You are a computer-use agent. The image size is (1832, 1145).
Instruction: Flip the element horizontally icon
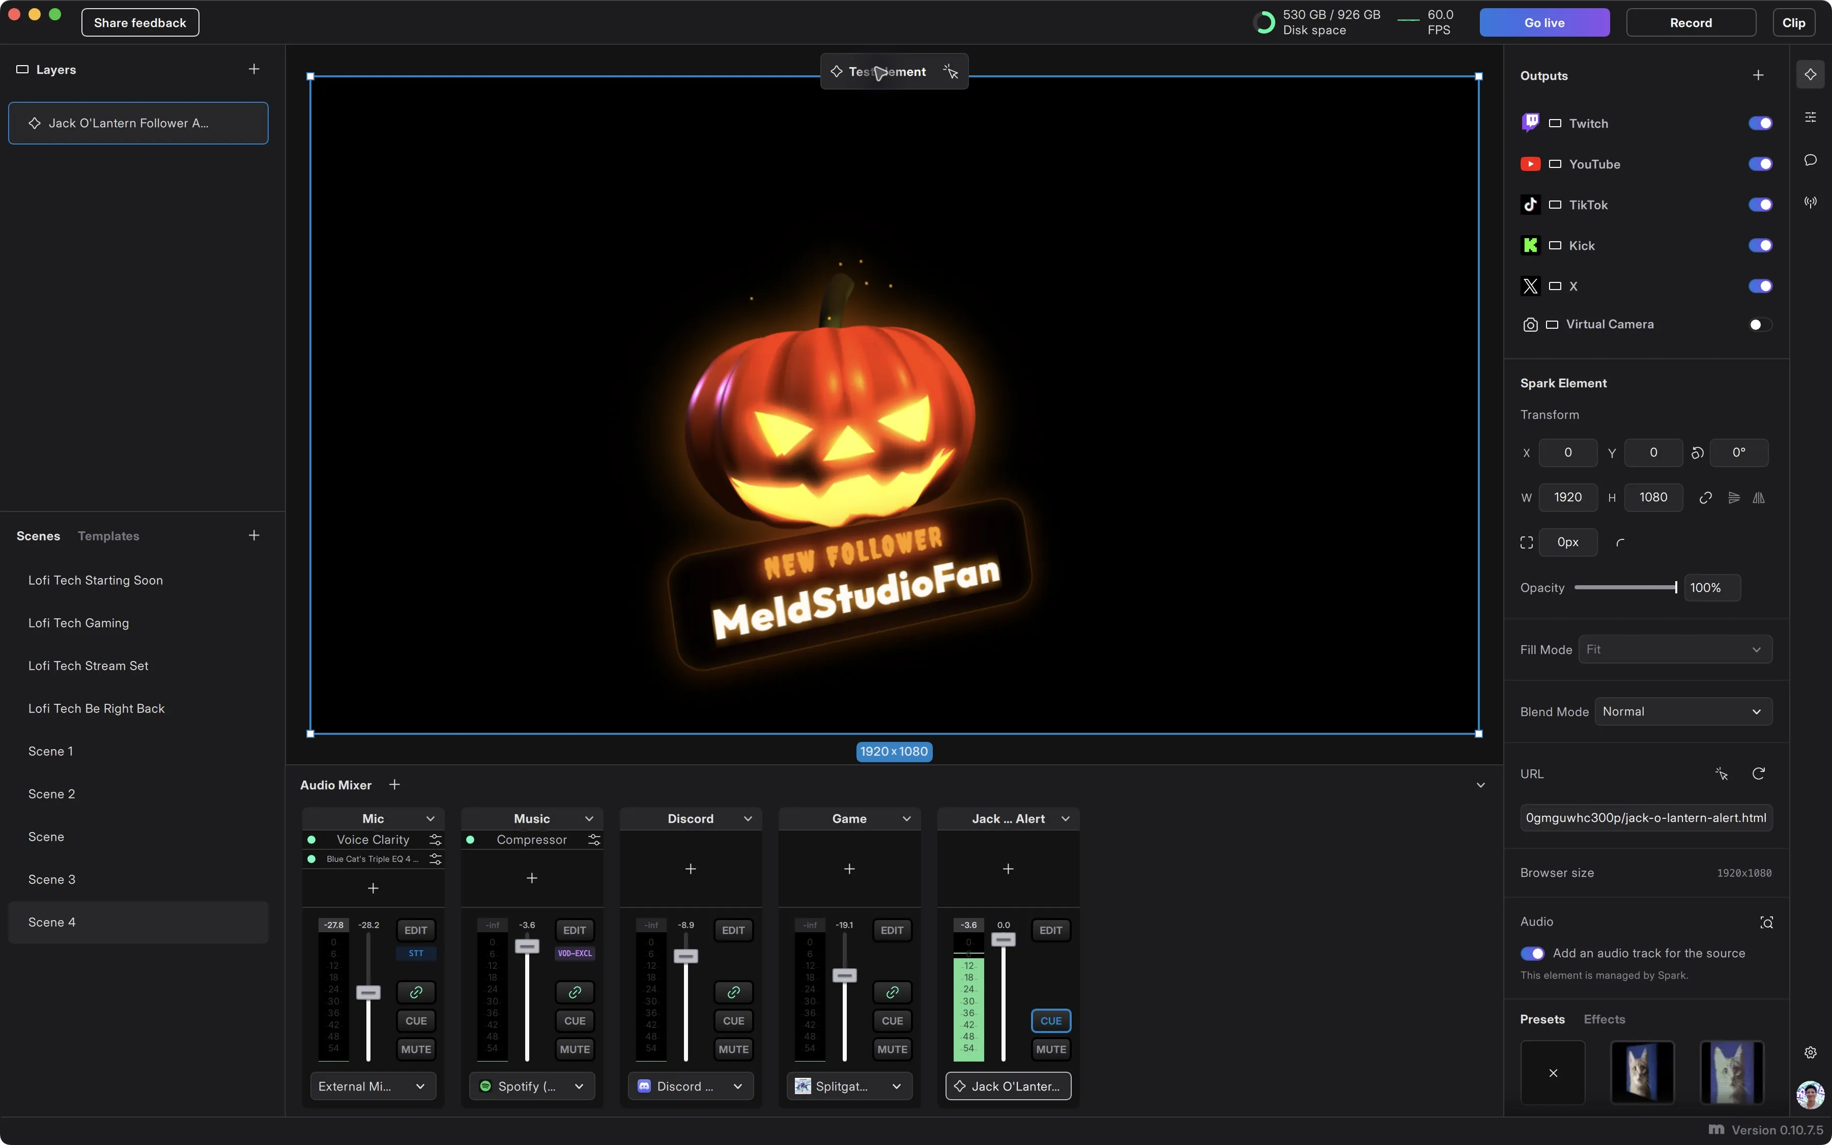pyautogui.click(x=1758, y=498)
